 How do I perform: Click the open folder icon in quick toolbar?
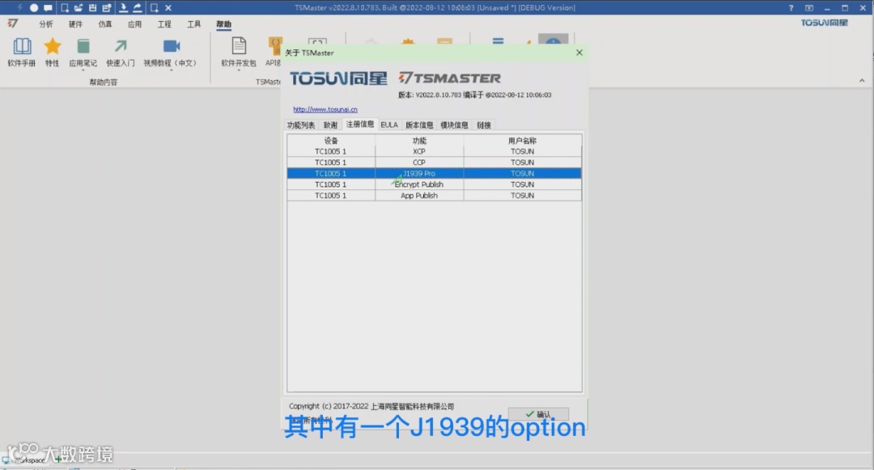[x=78, y=8]
